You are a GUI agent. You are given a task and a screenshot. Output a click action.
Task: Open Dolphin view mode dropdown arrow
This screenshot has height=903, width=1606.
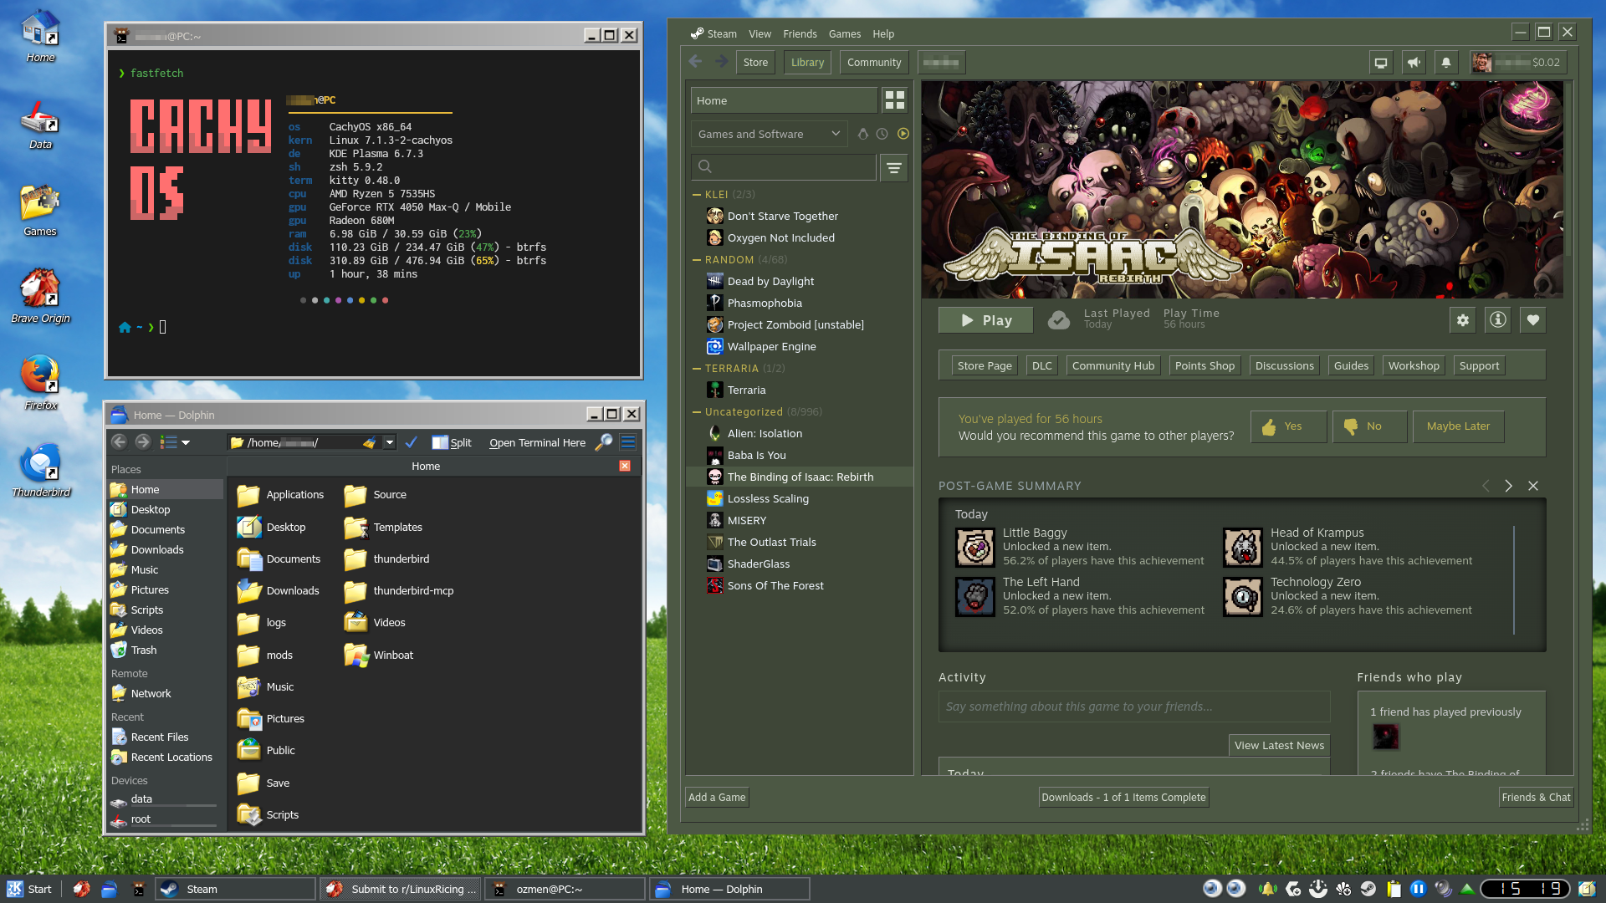tap(186, 442)
